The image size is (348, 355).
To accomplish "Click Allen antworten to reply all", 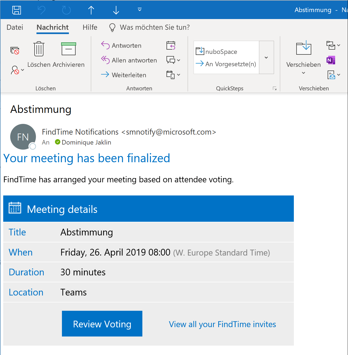I will 129,60.
